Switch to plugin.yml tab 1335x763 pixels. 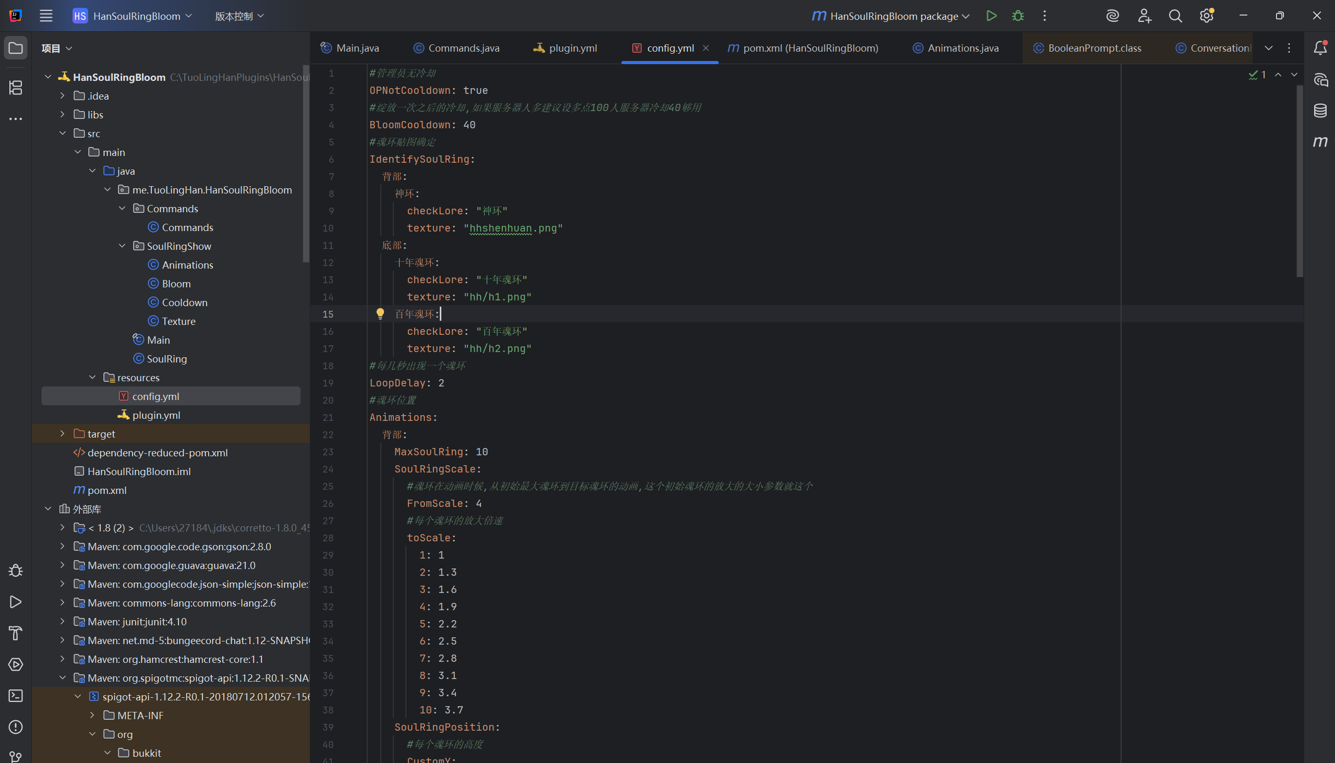(x=565, y=48)
